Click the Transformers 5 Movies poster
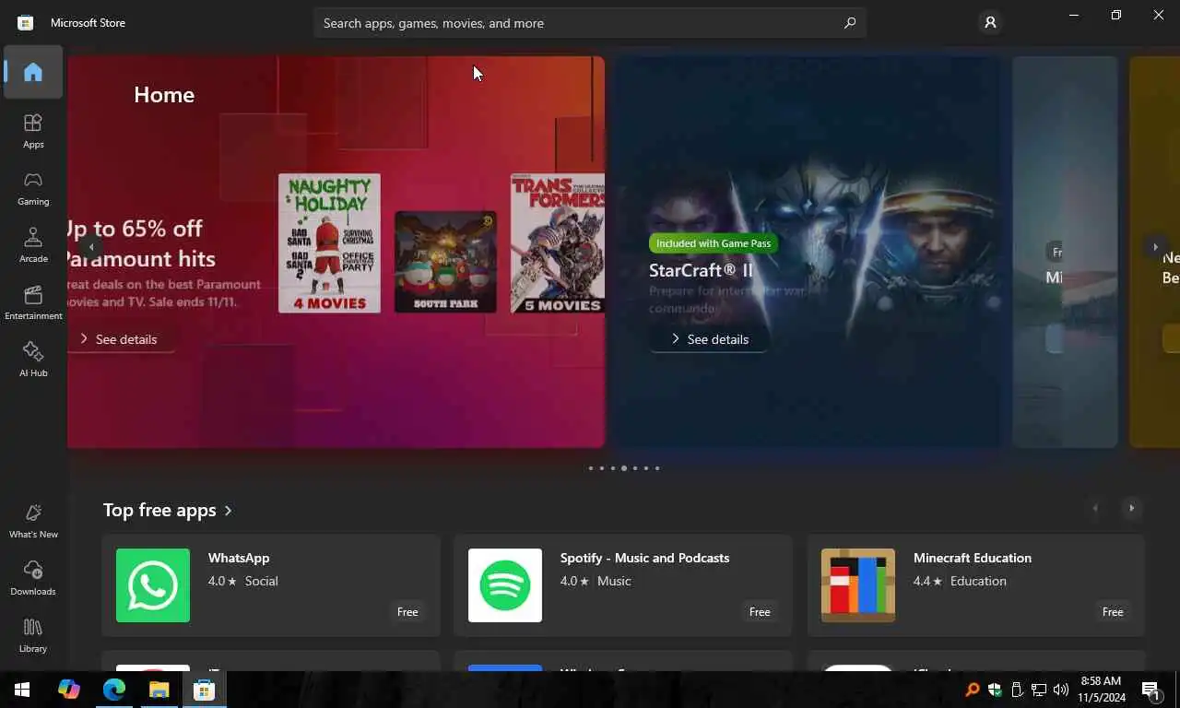The image size is (1180, 708). [x=558, y=243]
